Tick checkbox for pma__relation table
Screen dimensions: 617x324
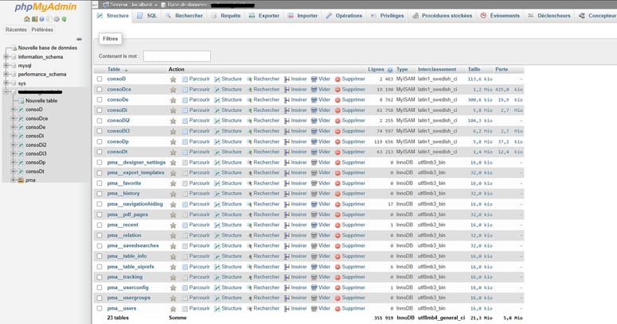[100, 236]
